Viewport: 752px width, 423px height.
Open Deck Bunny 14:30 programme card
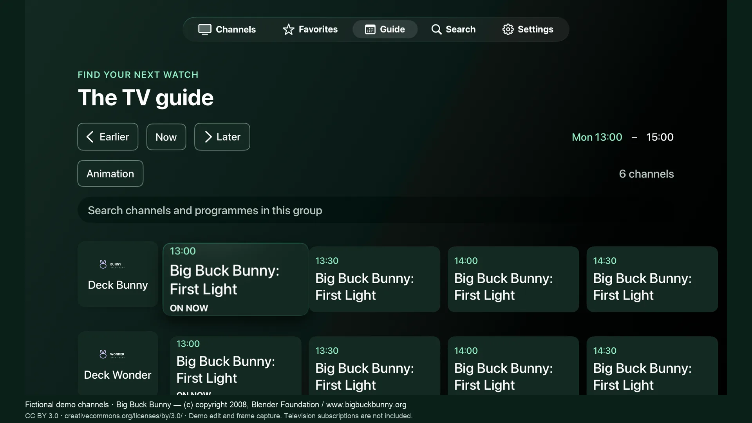652,279
